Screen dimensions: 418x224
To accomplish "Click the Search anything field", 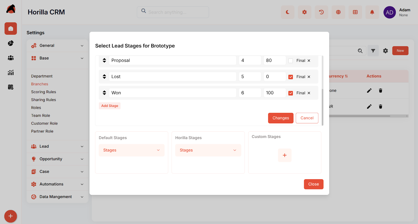I will click(x=173, y=12).
